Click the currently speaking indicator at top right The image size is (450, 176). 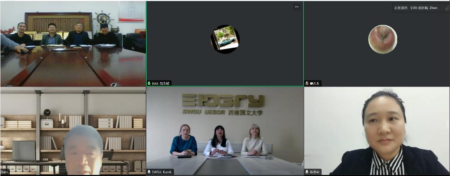(416, 8)
